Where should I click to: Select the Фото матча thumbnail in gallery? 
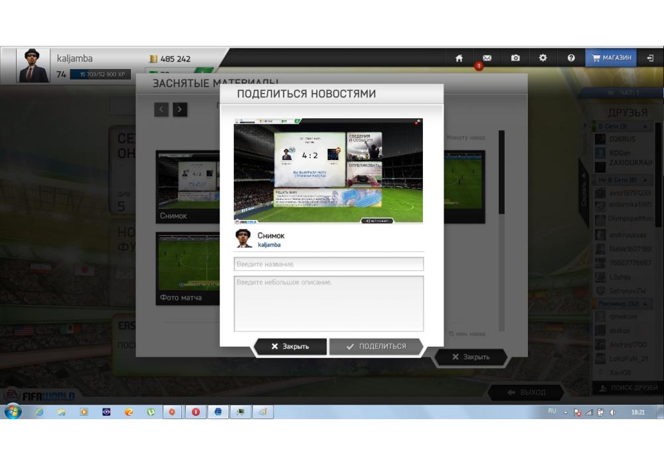(x=188, y=268)
